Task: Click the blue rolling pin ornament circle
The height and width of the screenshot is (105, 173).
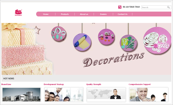Action: [82, 42]
